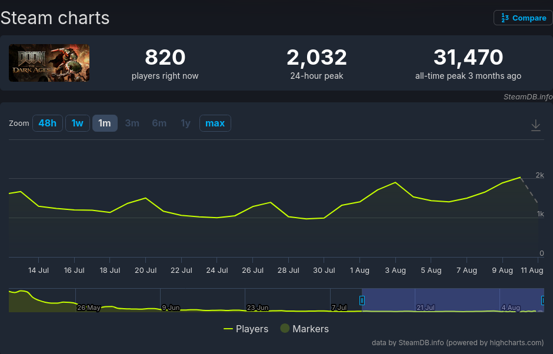Viewport: 553px width, 354px height.
Task: Click the navigator left range handle
Action: (x=362, y=300)
